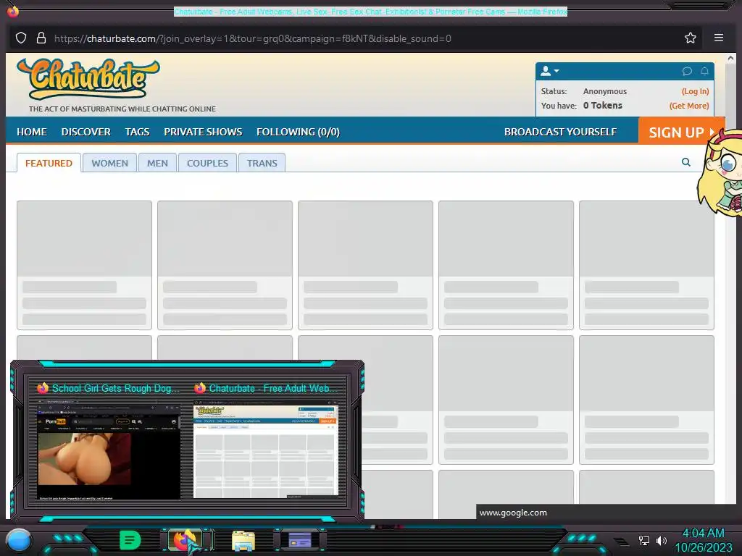Open Firefox tracking protection shield panel

21,38
